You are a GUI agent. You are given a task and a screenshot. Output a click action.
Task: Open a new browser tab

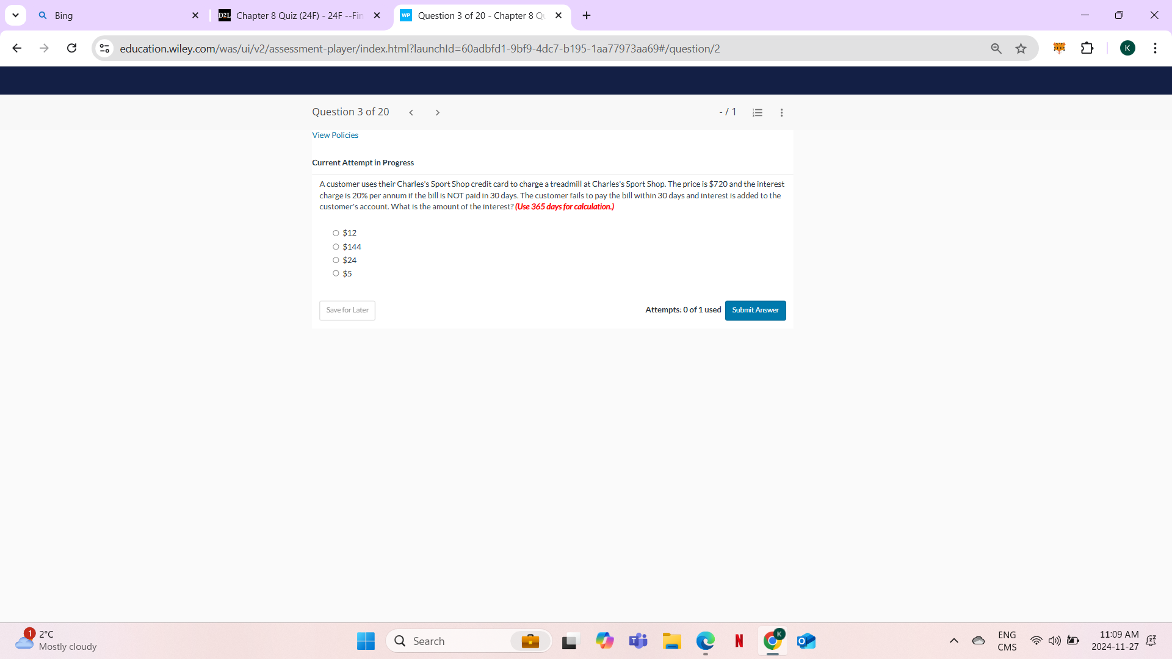click(x=587, y=15)
